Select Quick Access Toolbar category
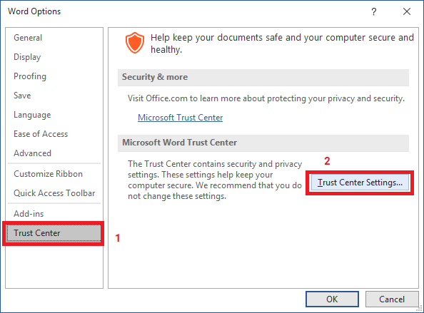Image resolution: width=424 pixels, height=313 pixels. [54, 193]
